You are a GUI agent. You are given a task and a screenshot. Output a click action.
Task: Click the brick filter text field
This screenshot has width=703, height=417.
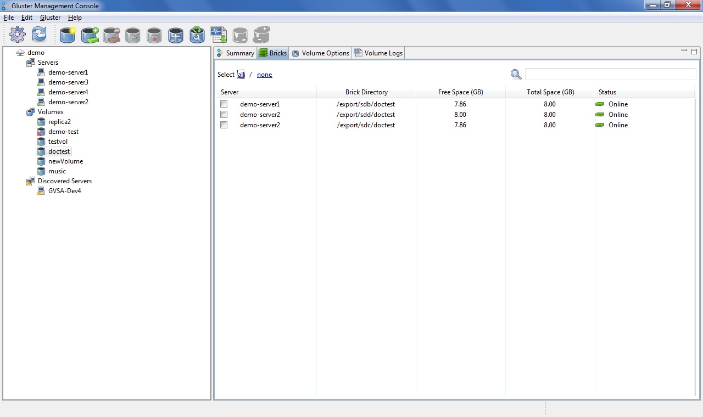point(610,75)
